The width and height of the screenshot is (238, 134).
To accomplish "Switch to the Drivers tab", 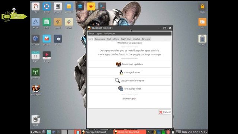I will [146, 39].
